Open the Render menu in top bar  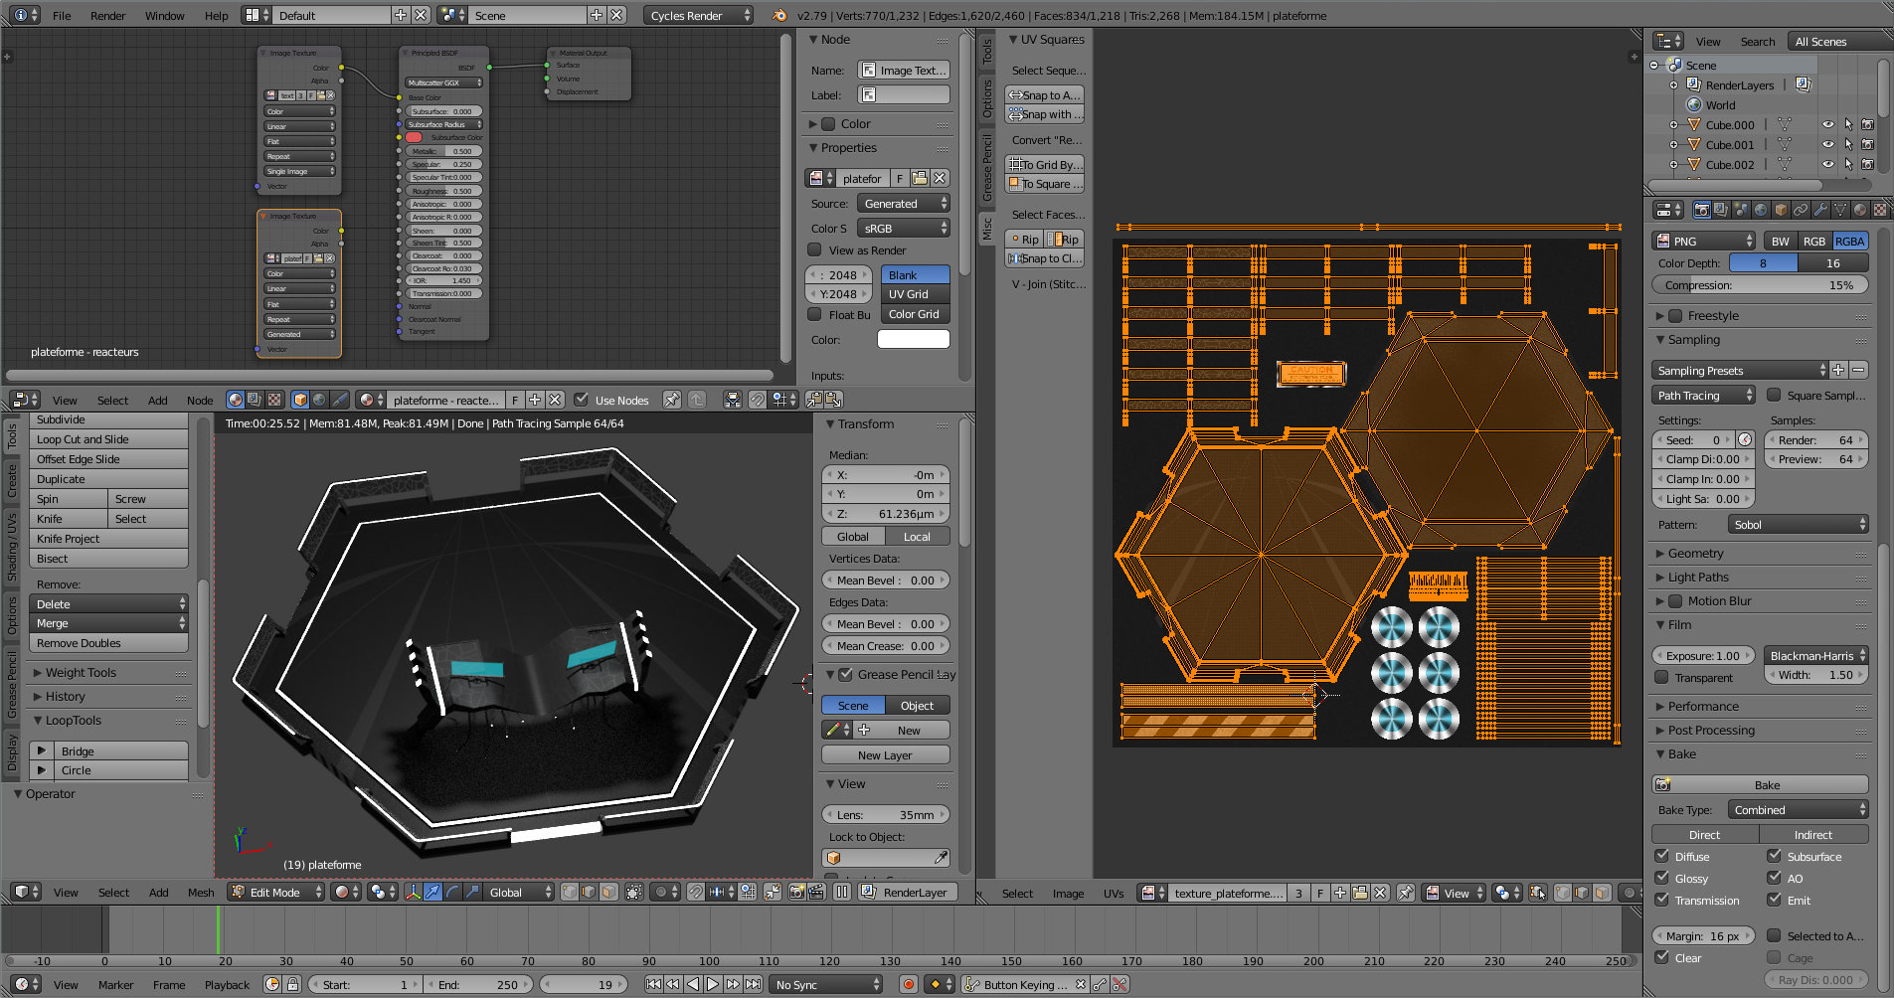(x=107, y=15)
